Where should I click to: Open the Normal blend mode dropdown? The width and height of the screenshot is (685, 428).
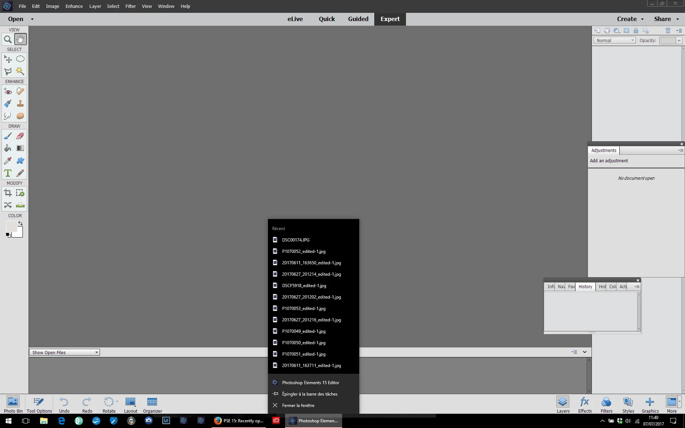pos(614,40)
